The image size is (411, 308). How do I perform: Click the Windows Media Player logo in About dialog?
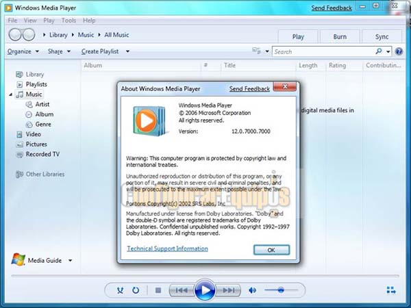pyautogui.click(x=149, y=121)
